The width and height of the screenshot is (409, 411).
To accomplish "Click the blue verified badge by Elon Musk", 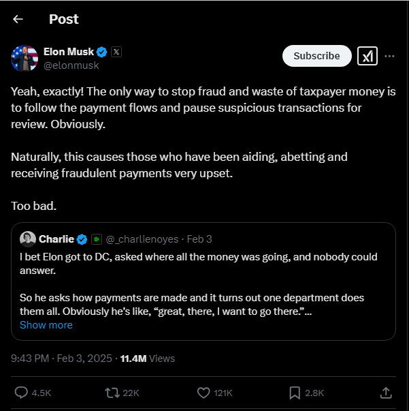I will tap(102, 52).
